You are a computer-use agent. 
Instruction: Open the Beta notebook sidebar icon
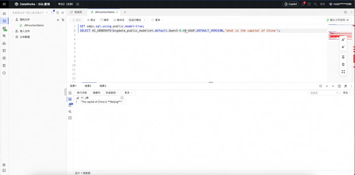[x=4, y=29]
